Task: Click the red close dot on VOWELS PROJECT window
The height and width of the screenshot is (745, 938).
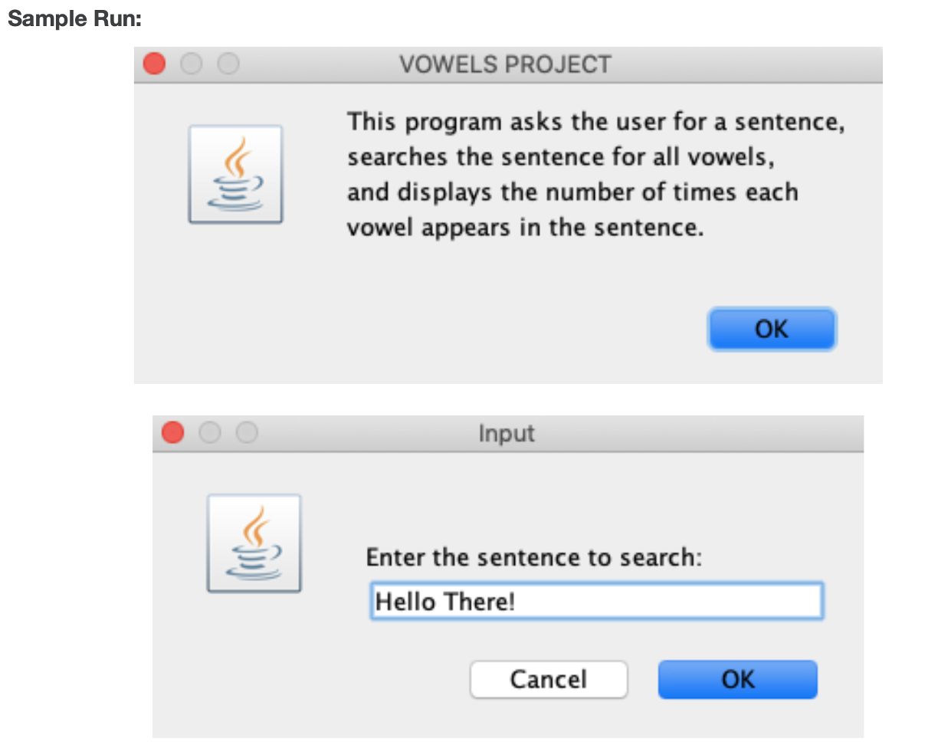Action: (x=154, y=64)
